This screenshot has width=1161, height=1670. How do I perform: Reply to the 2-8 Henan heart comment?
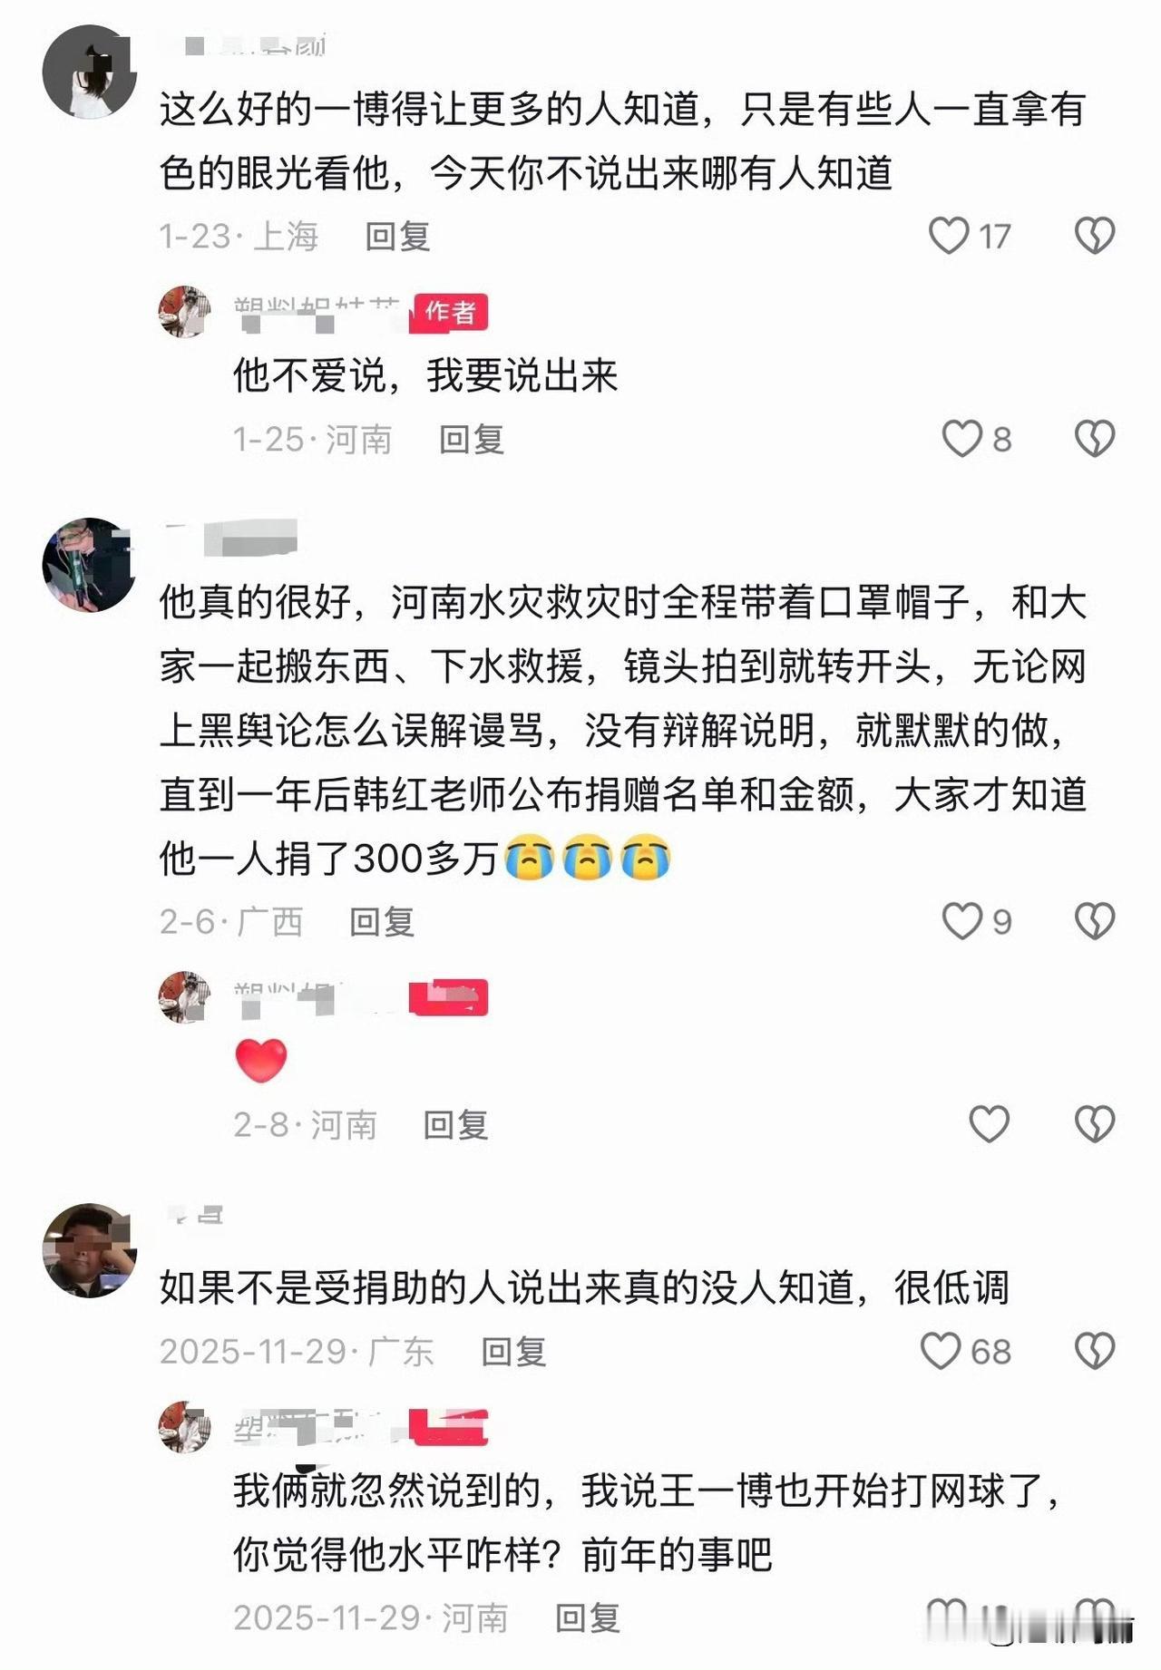click(456, 1125)
